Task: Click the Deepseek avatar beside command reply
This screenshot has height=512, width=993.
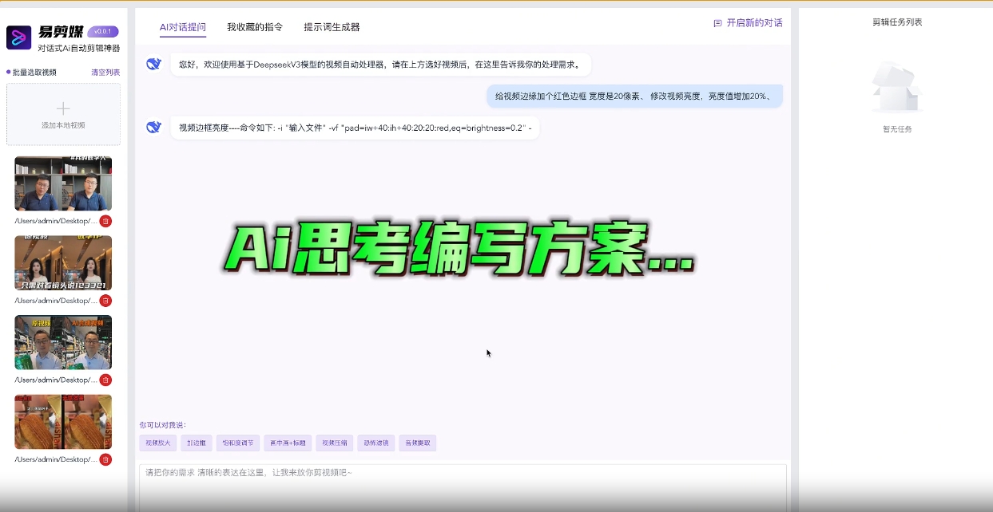Action: tap(154, 127)
